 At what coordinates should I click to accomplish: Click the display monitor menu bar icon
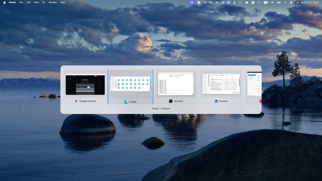coord(223,3)
